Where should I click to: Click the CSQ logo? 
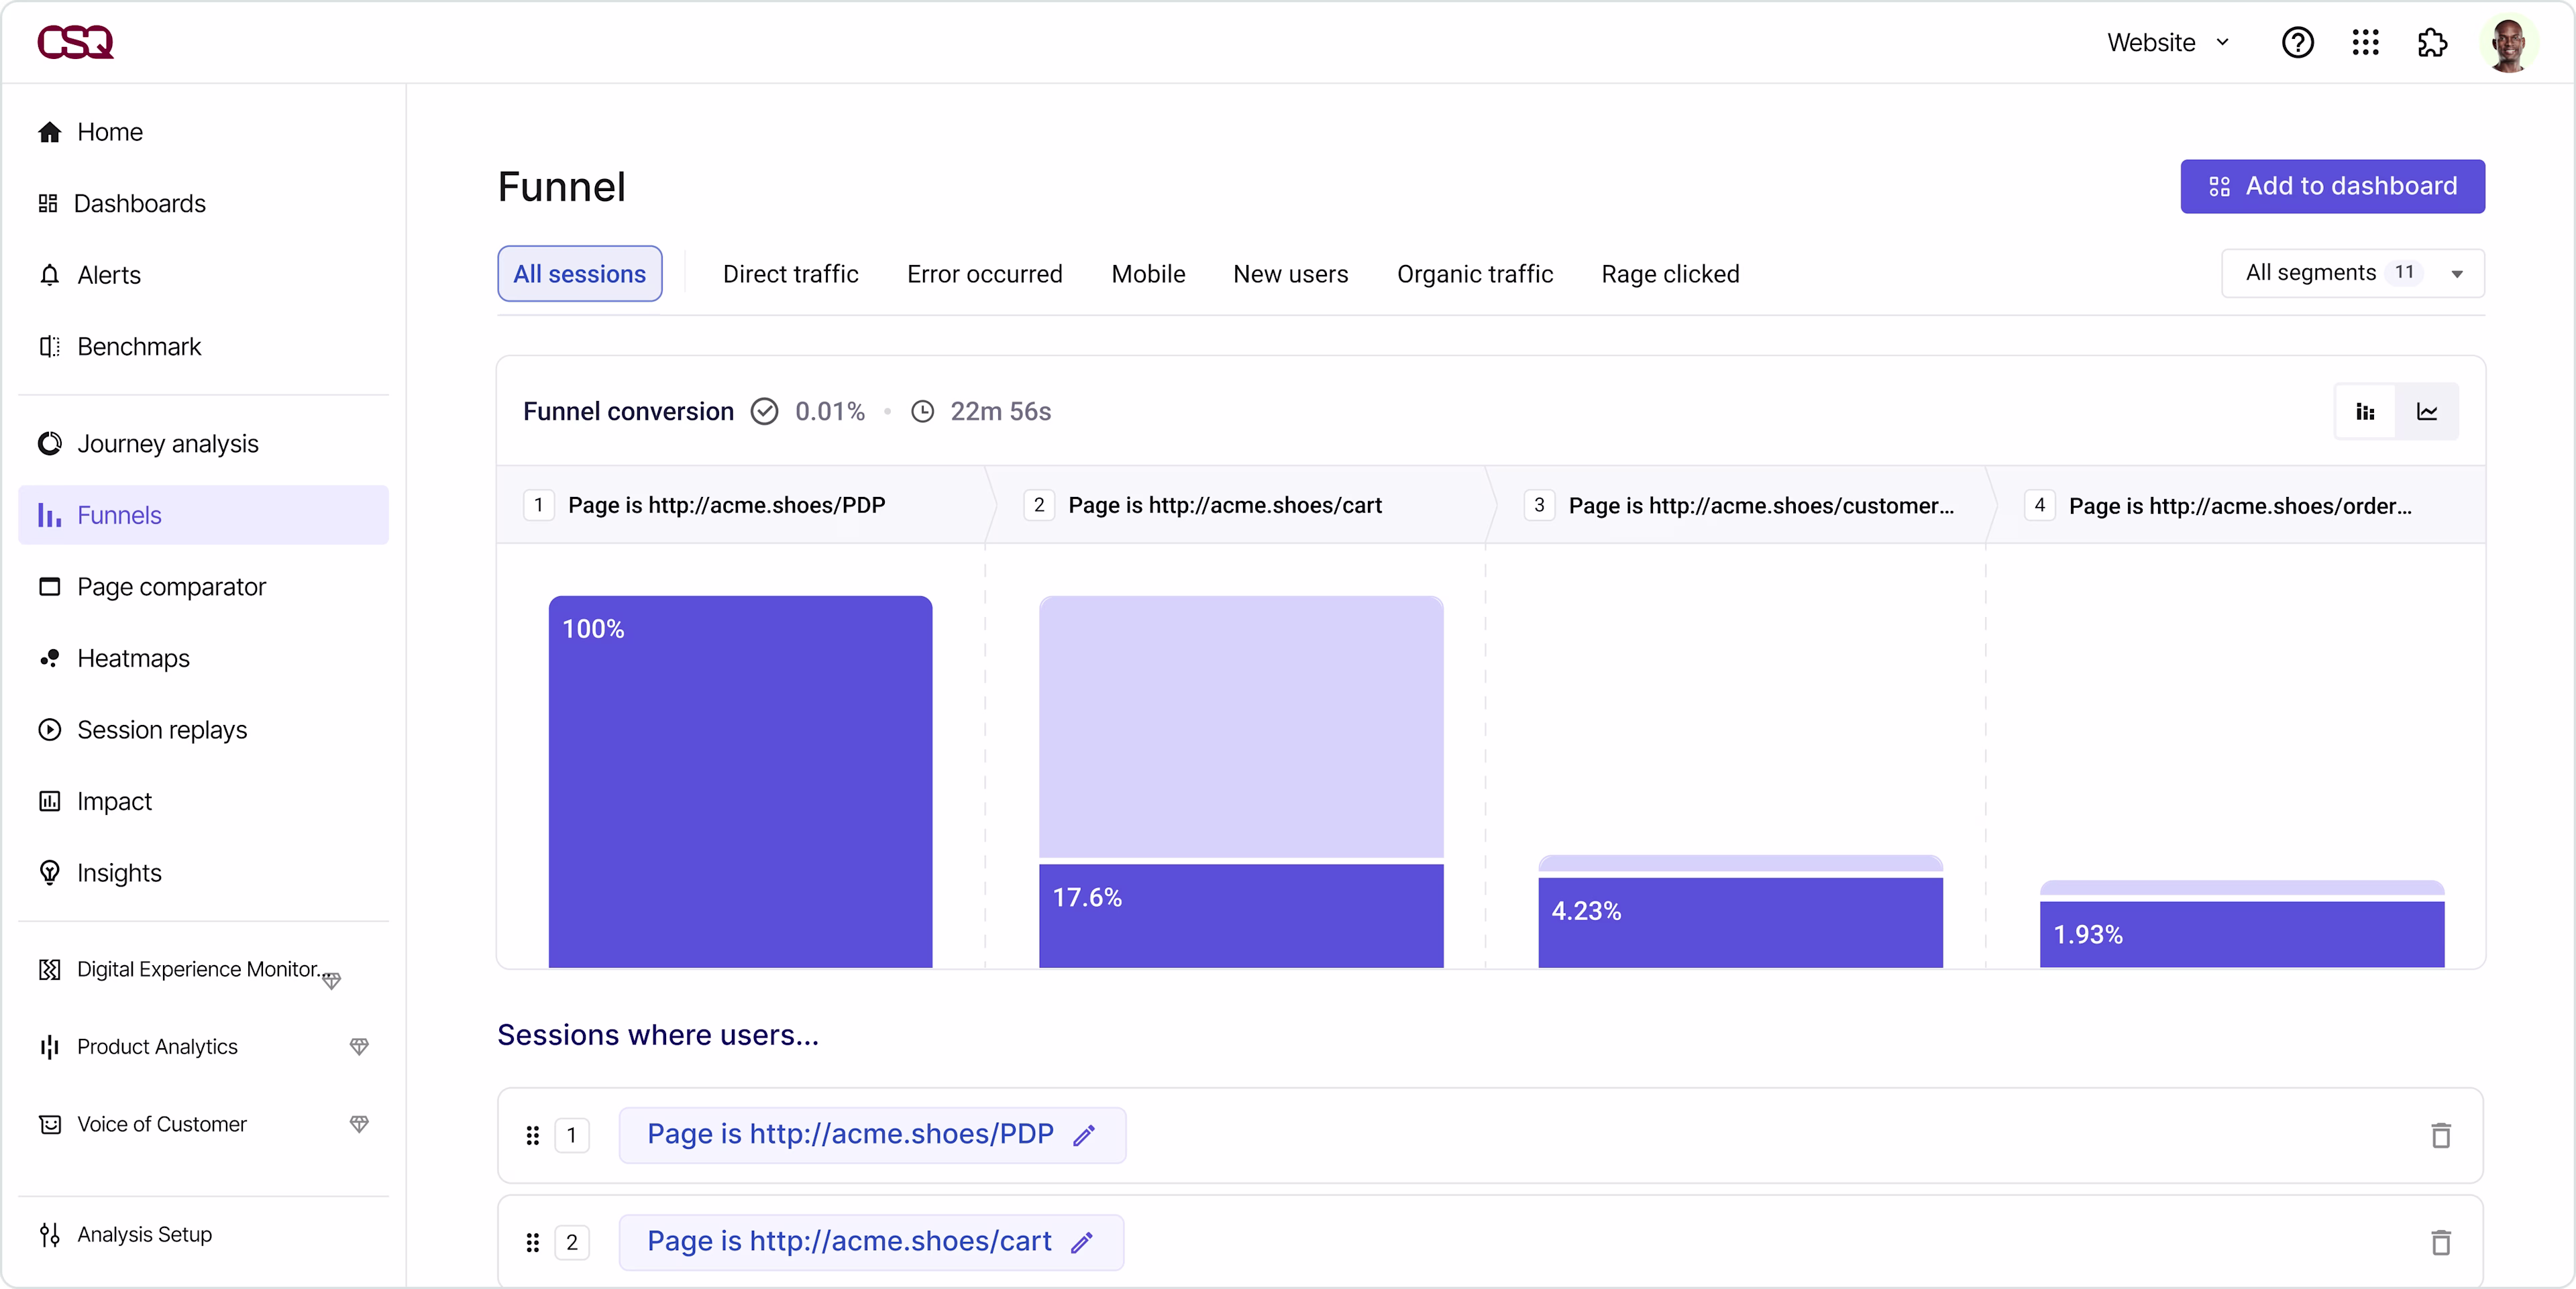click(75, 42)
